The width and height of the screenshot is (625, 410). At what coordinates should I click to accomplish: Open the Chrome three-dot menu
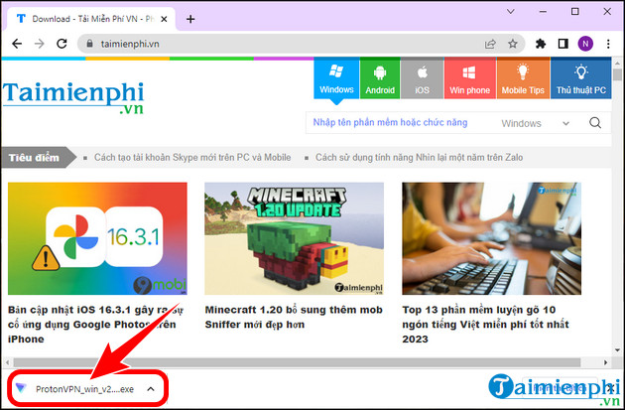[x=608, y=44]
